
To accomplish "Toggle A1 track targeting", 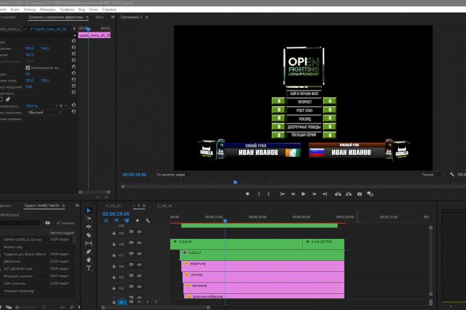I will pyautogui.click(x=121, y=302).
